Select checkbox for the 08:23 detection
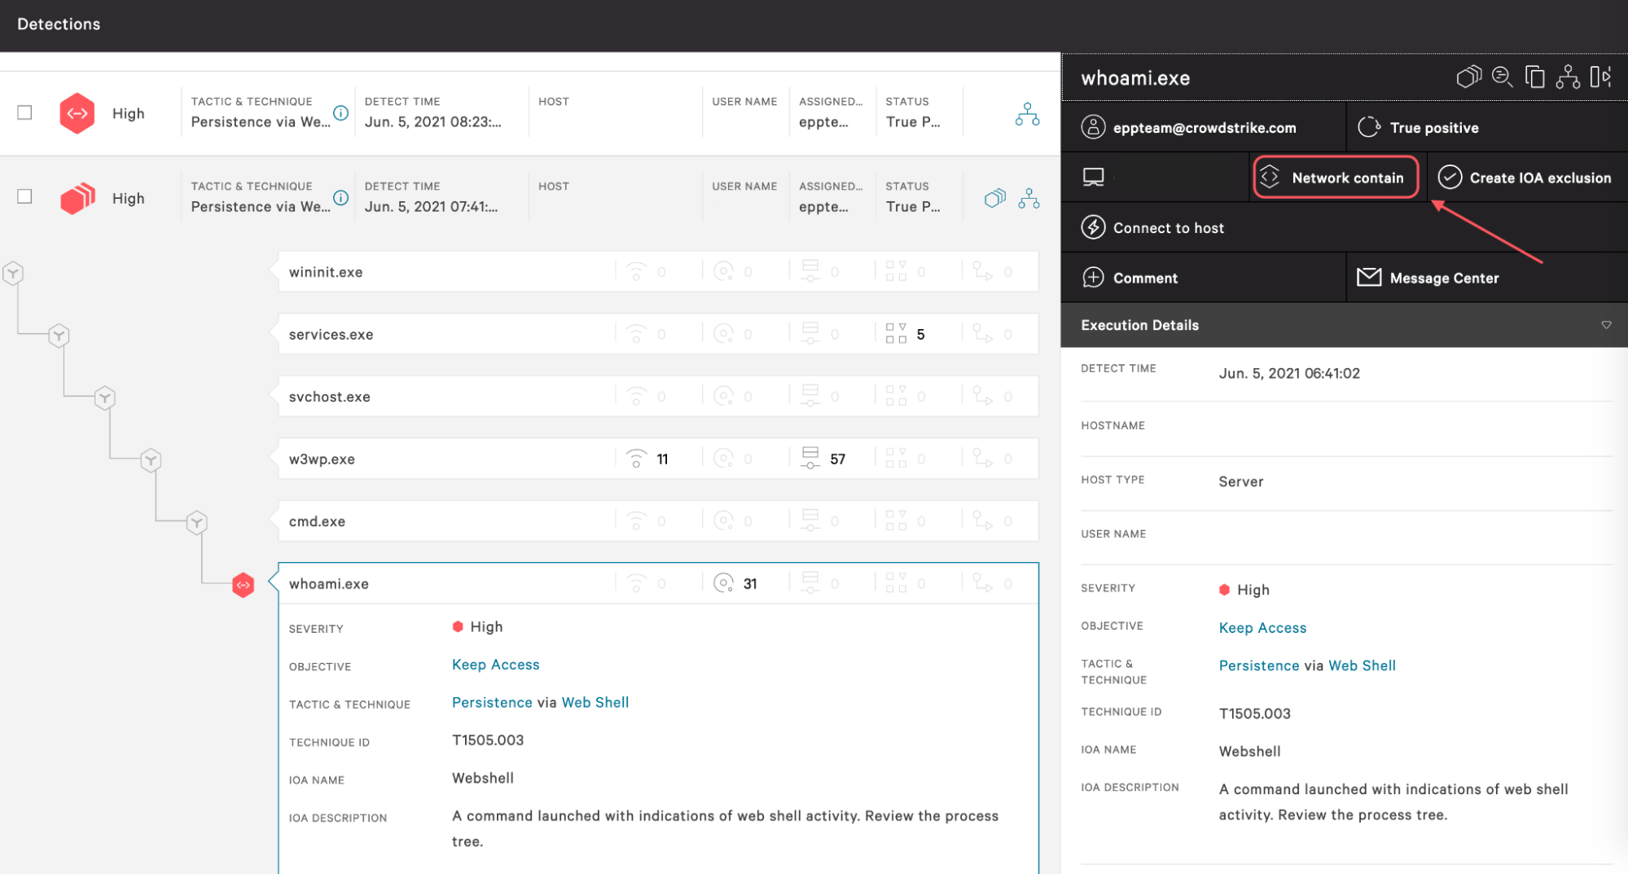Viewport: 1628px width, 874px height. click(24, 112)
